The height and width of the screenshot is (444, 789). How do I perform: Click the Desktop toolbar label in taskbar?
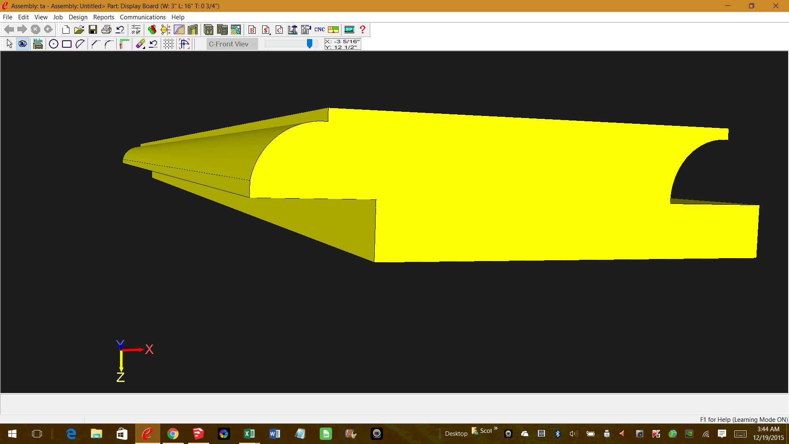(x=456, y=434)
